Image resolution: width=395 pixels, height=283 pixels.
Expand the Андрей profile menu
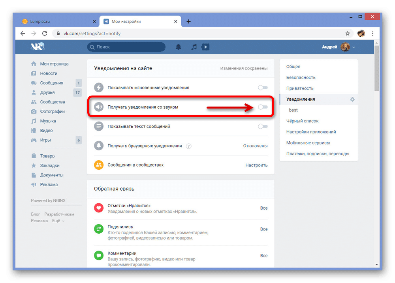(339, 47)
